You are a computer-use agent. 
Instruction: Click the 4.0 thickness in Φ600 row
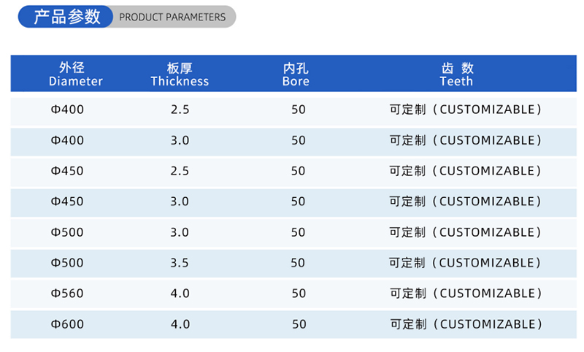click(x=180, y=324)
